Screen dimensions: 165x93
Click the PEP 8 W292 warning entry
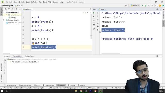click(x=24, y=62)
